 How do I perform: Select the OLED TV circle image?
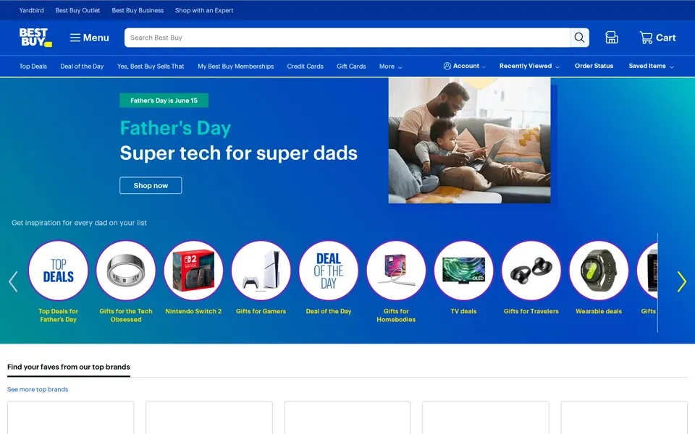[x=463, y=271]
